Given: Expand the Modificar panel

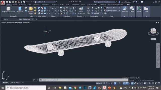Looking at the screenshot, I should (68, 16).
